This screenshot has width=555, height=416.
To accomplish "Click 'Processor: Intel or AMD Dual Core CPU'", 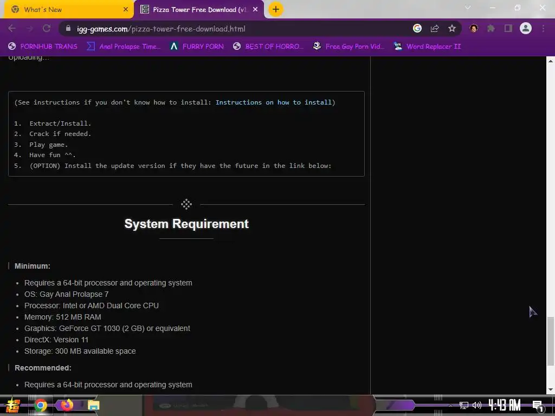I will click(x=91, y=305).
